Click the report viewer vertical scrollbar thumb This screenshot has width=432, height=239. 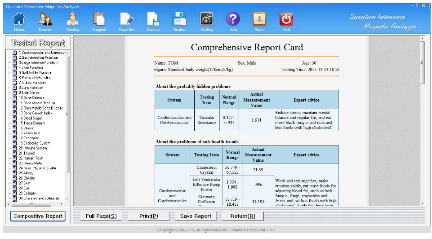tap(423, 62)
